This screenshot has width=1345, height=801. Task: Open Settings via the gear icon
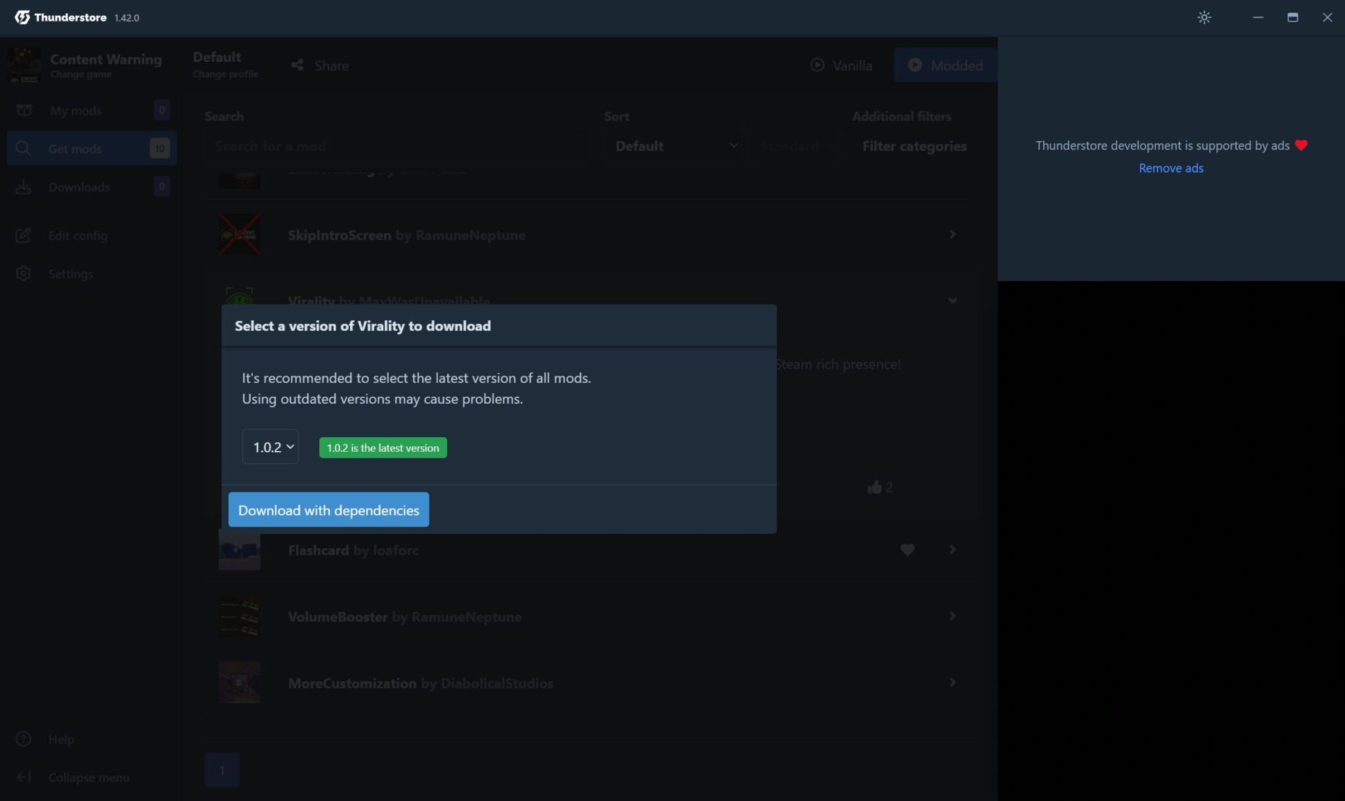[x=23, y=274]
